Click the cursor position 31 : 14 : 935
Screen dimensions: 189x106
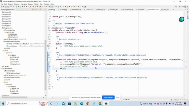click(x=126, y=100)
